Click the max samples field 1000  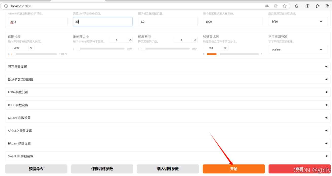pos(233,22)
